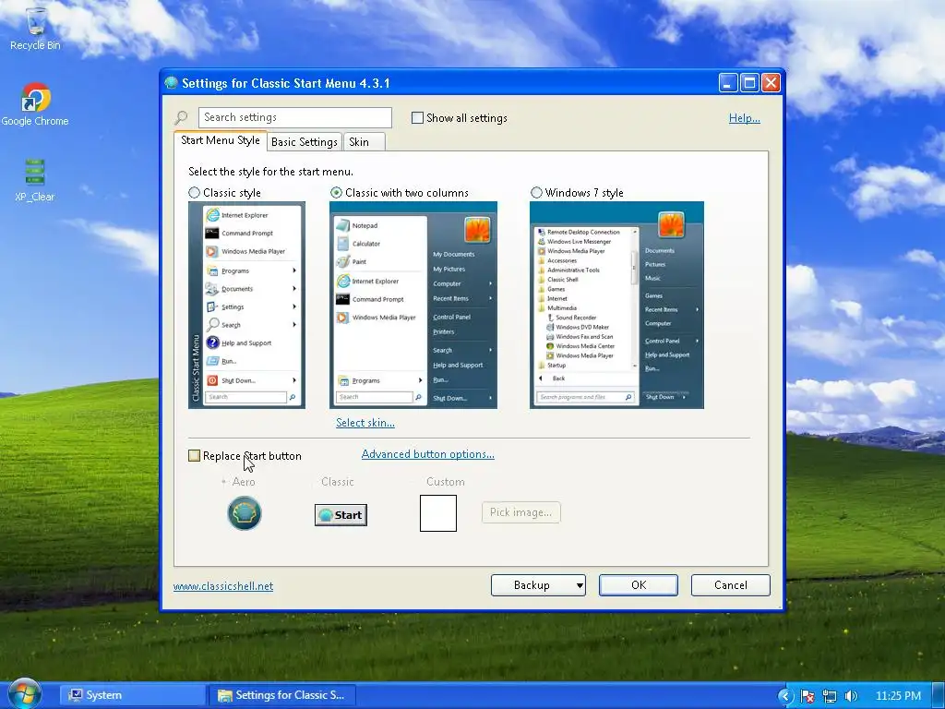
Task: Click the search magnifier icon beside settings search
Action: (x=182, y=117)
